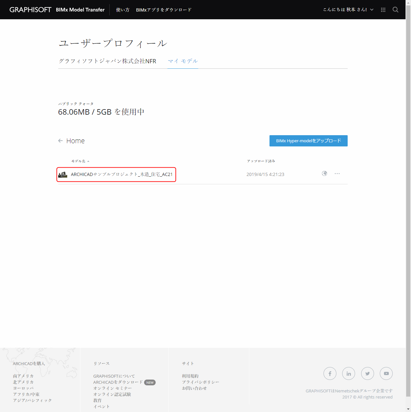Open the apps grid icon in header
The width and height of the screenshot is (411, 412).
pyautogui.click(x=383, y=10)
